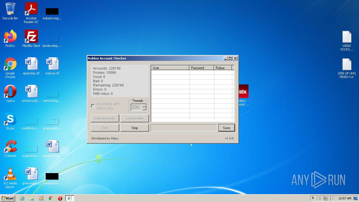Click the Developed by Kidux label
Viewport: 359px width, 202px height.
click(105, 138)
